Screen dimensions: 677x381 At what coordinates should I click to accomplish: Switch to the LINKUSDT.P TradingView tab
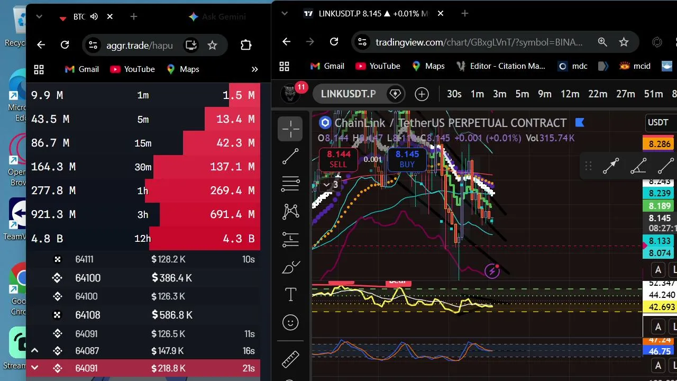click(x=373, y=14)
